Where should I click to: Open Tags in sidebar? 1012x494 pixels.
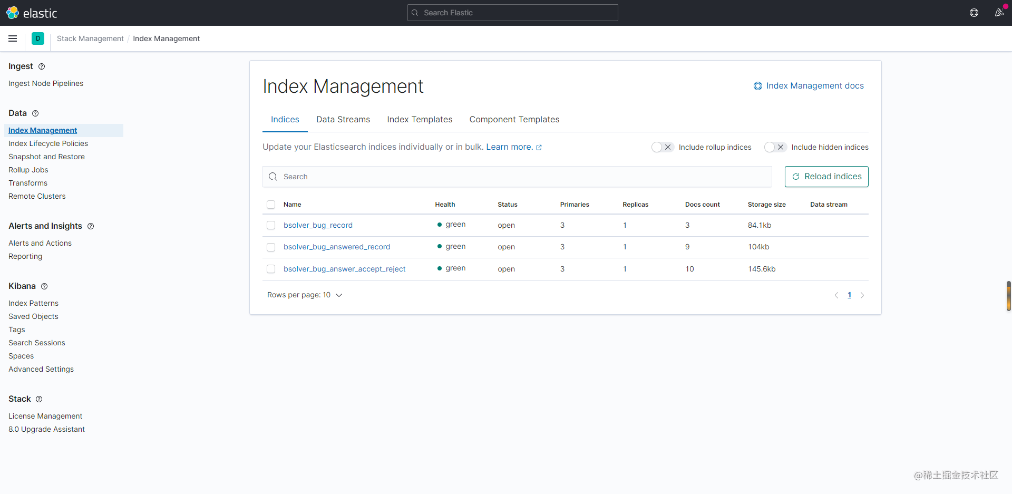click(17, 330)
